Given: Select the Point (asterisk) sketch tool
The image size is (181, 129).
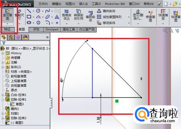Looking at the screenshot, I should (57, 23).
